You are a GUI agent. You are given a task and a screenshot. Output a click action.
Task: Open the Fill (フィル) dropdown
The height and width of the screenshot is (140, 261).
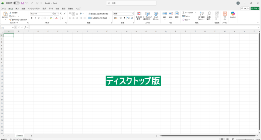tap(186, 16)
